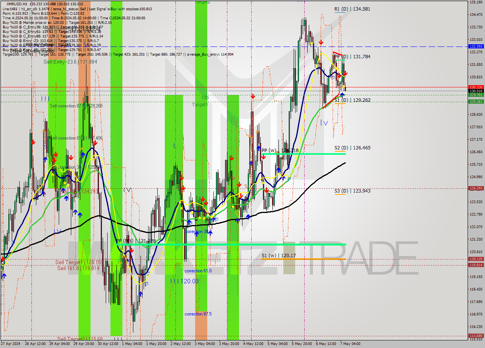Click the R1 (D) 134.581 resistance label

[352, 9]
